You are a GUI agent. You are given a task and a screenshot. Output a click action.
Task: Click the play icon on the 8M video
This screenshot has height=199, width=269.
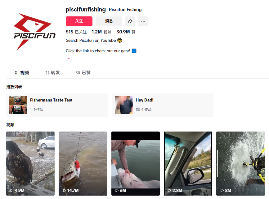222,190
